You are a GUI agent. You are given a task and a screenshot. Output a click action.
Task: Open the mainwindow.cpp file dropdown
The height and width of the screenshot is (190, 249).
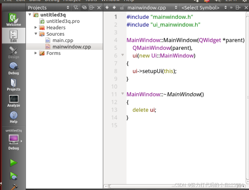(x=152, y=8)
